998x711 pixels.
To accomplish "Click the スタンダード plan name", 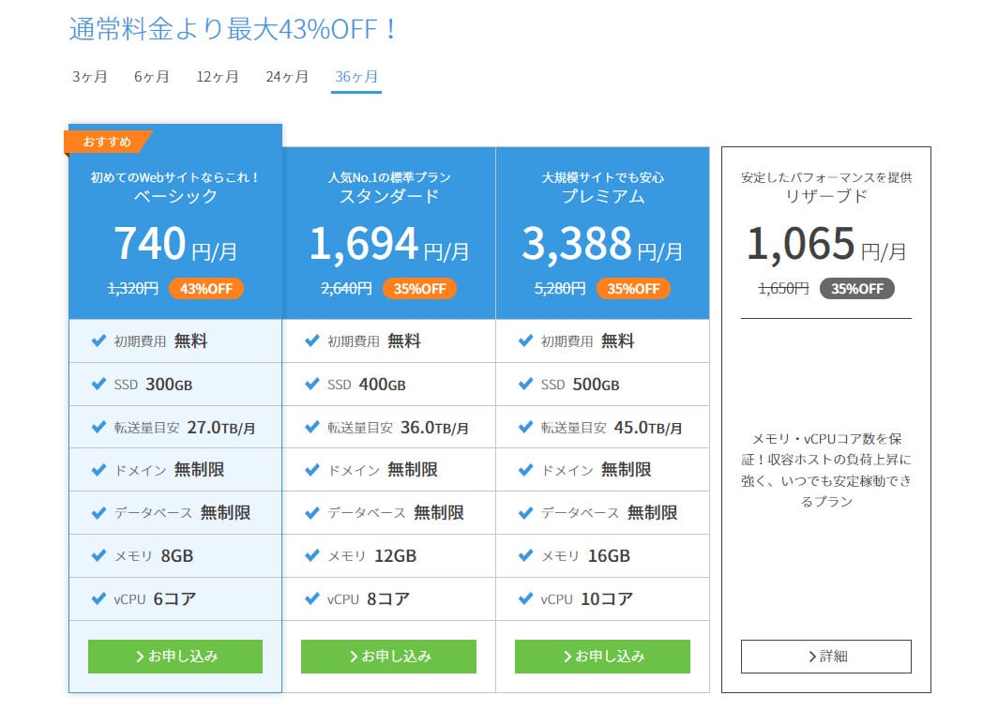I will tap(389, 196).
